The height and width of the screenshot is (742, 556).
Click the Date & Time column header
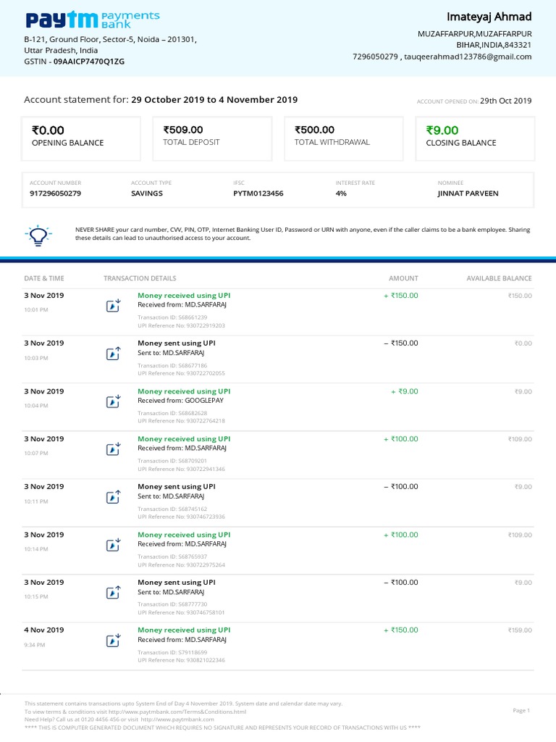[44, 278]
